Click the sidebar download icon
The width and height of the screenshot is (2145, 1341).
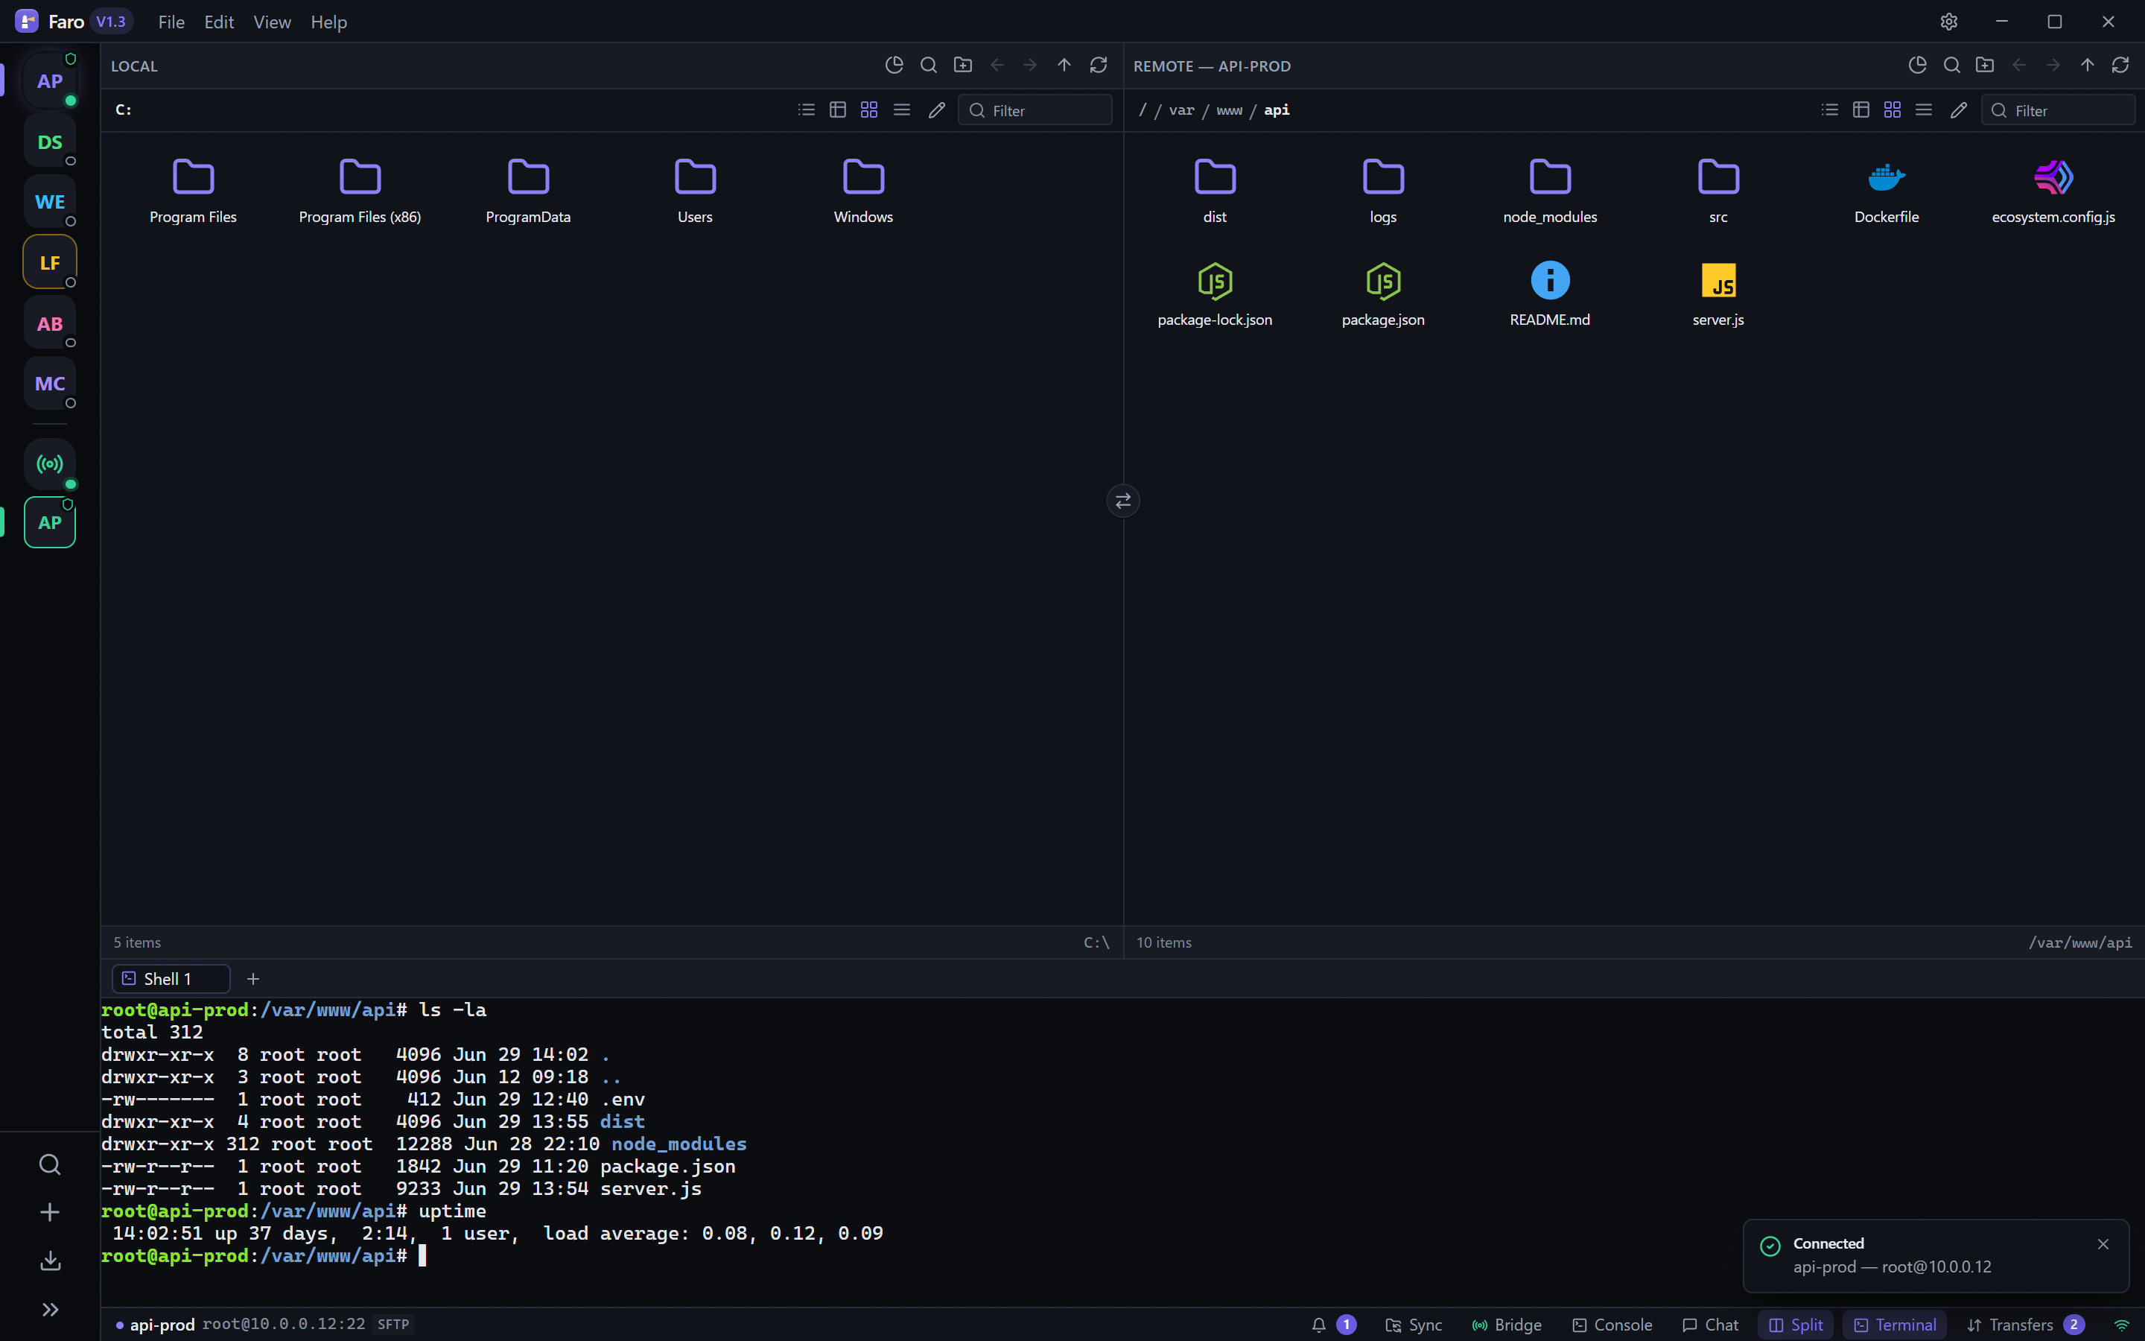[50, 1261]
